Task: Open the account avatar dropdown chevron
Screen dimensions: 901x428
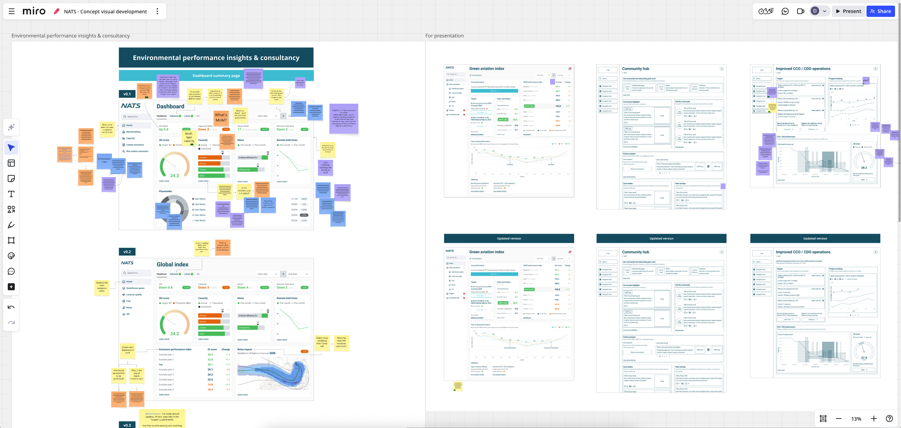Action: coord(824,11)
